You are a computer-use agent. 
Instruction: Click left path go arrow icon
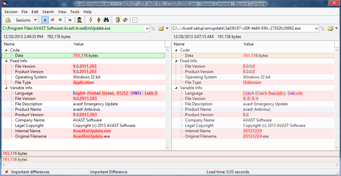[x=153, y=29]
